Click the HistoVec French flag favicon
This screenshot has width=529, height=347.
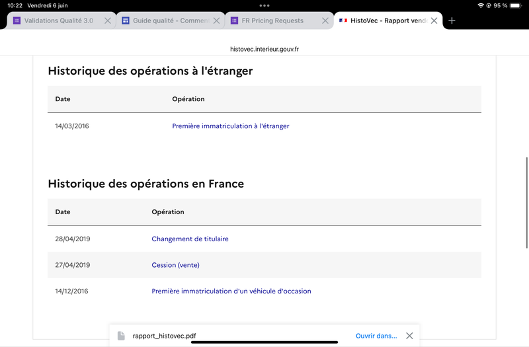point(343,20)
